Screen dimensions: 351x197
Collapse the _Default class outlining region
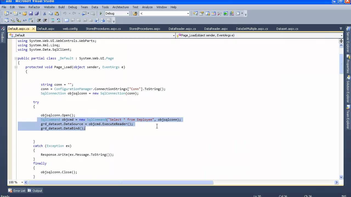click(16, 58)
